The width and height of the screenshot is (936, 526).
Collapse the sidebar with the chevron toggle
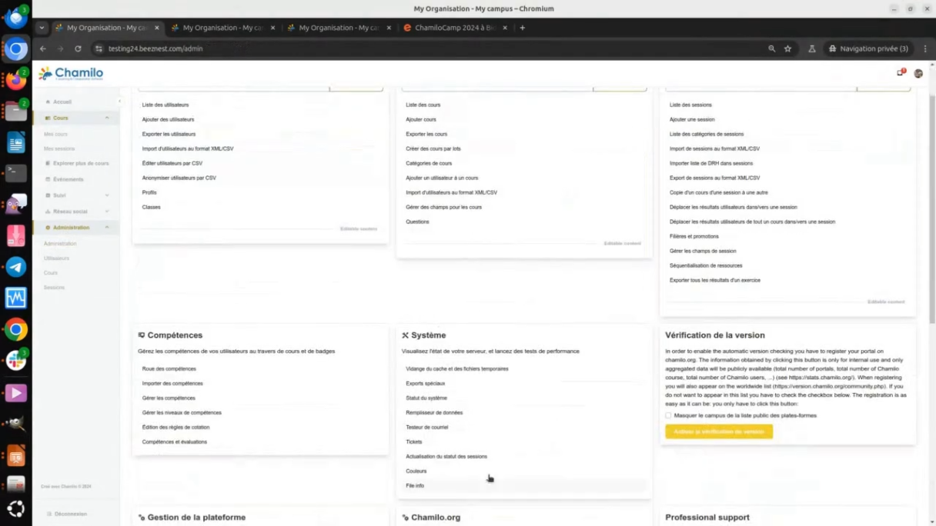pos(119,102)
